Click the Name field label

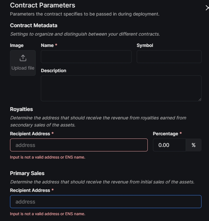pos(47,45)
